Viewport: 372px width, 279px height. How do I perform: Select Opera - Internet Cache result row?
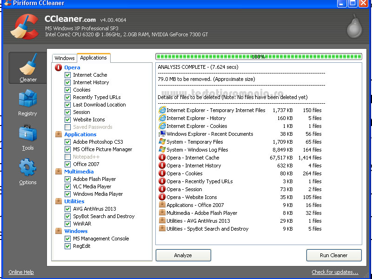(193, 158)
